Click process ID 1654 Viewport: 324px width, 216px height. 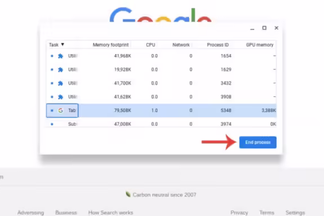click(226, 56)
